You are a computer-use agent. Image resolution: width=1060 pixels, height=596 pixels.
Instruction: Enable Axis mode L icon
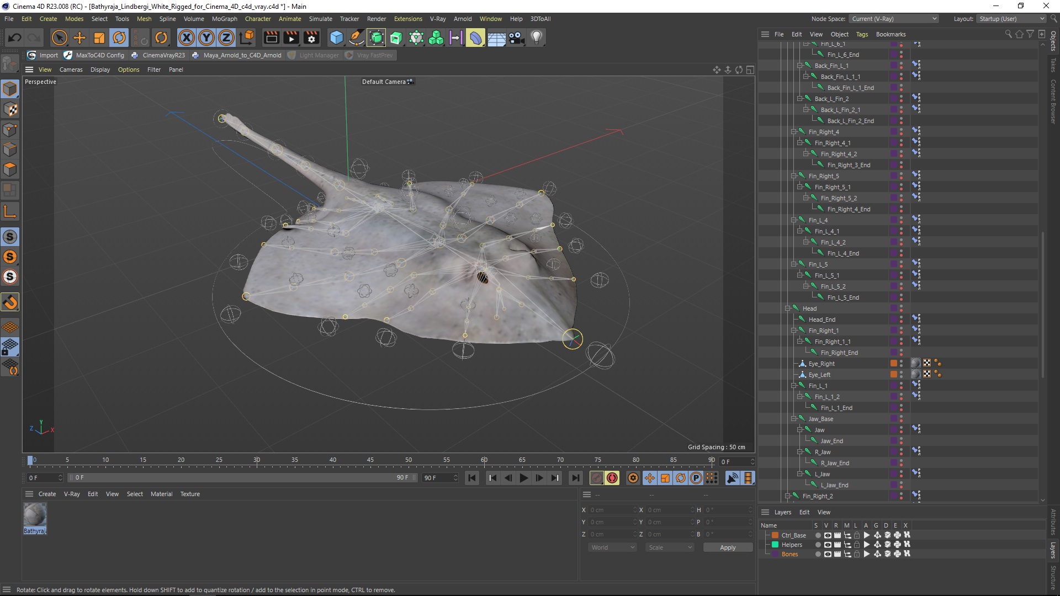(x=10, y=211)
